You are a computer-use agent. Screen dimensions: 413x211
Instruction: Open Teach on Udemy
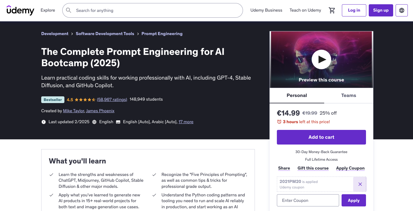(x=305, y=10)
